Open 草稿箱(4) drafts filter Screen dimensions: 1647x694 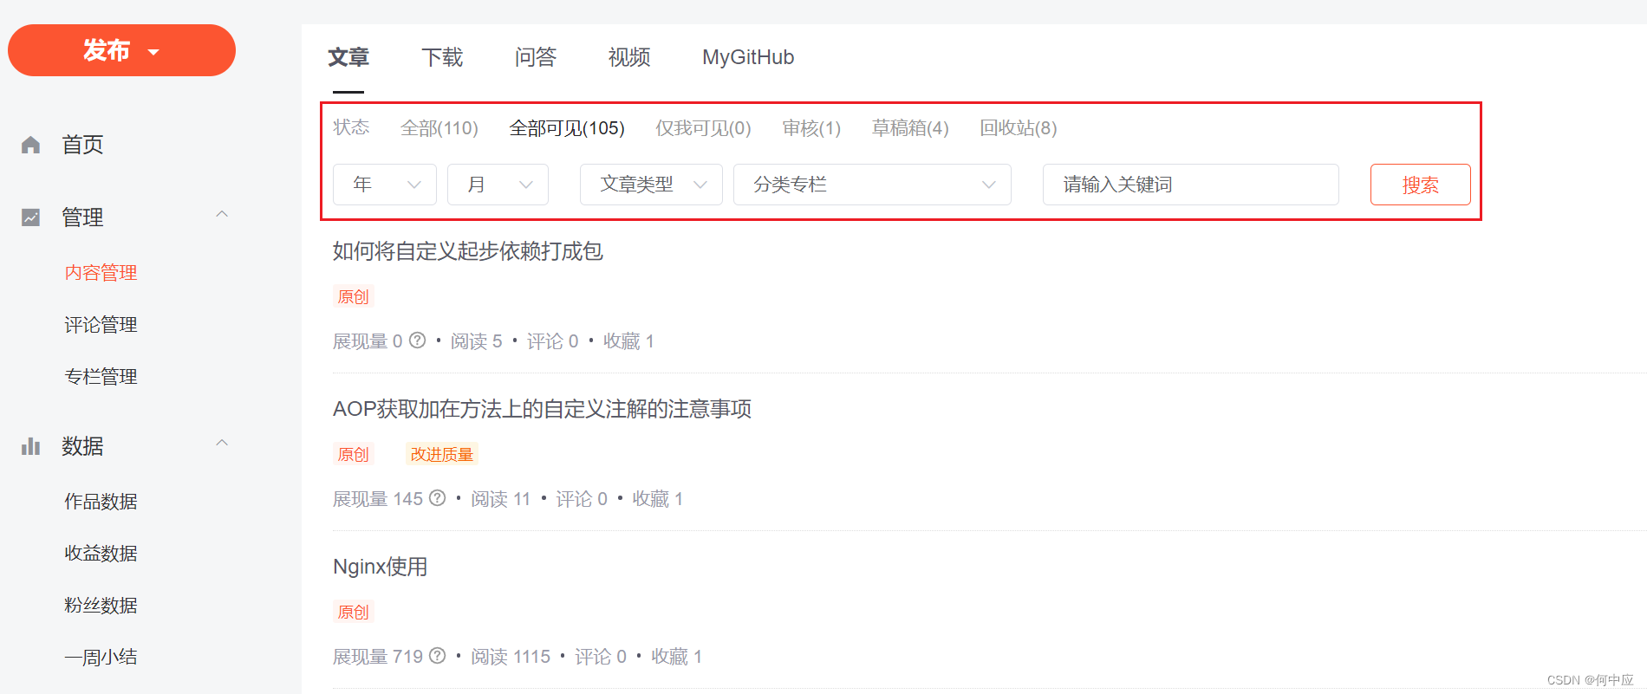pyautogui.click(x=910, y=128)
